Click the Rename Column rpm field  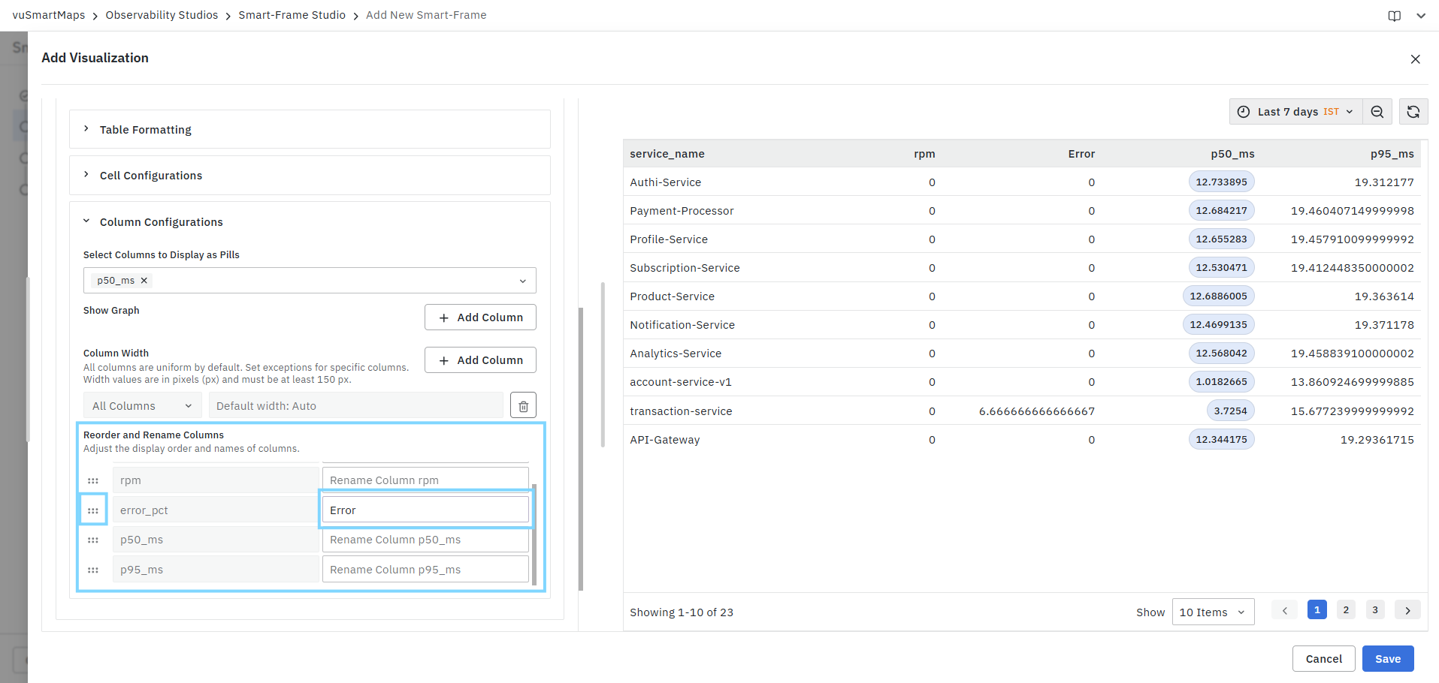(425, 480)
